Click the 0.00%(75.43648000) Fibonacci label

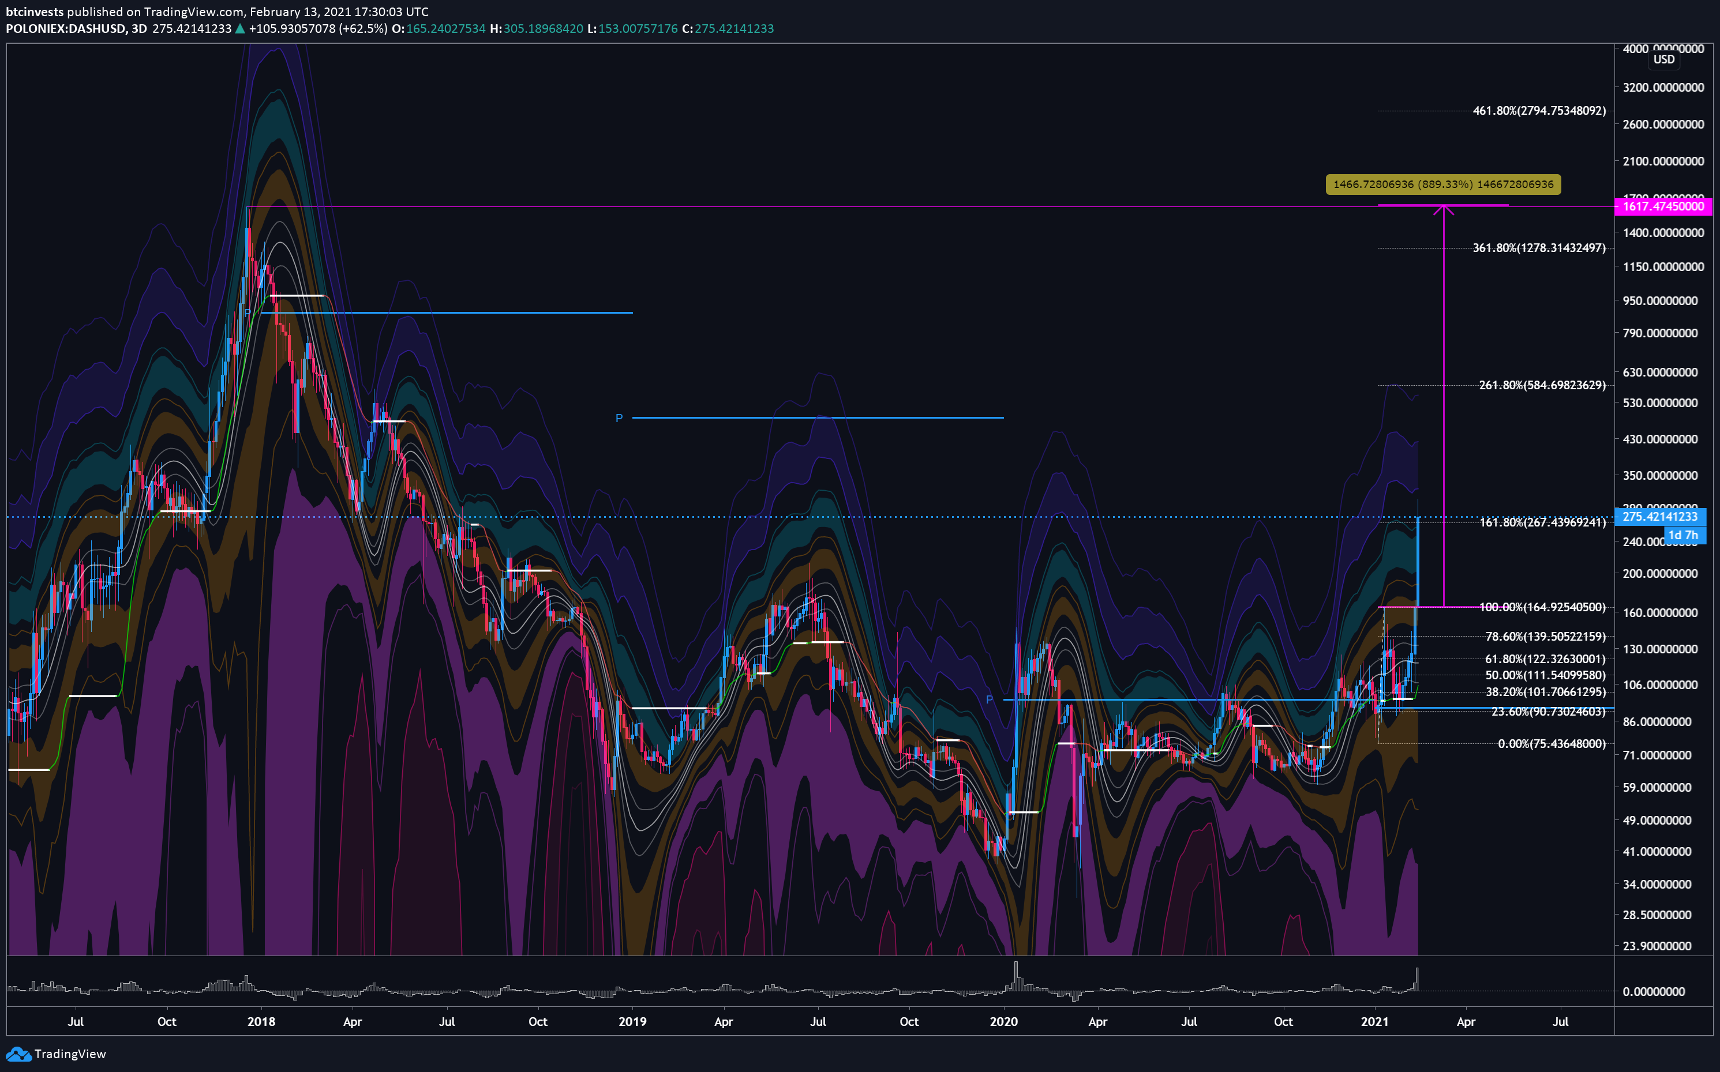(1552, 744)
